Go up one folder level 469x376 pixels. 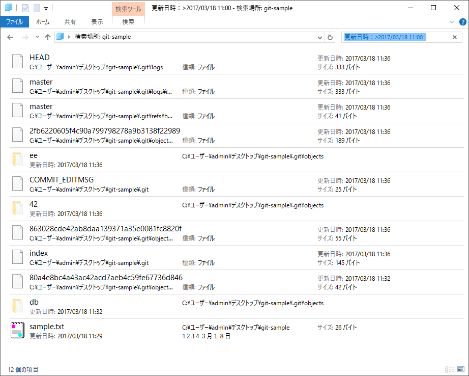[x=48, y=37]
